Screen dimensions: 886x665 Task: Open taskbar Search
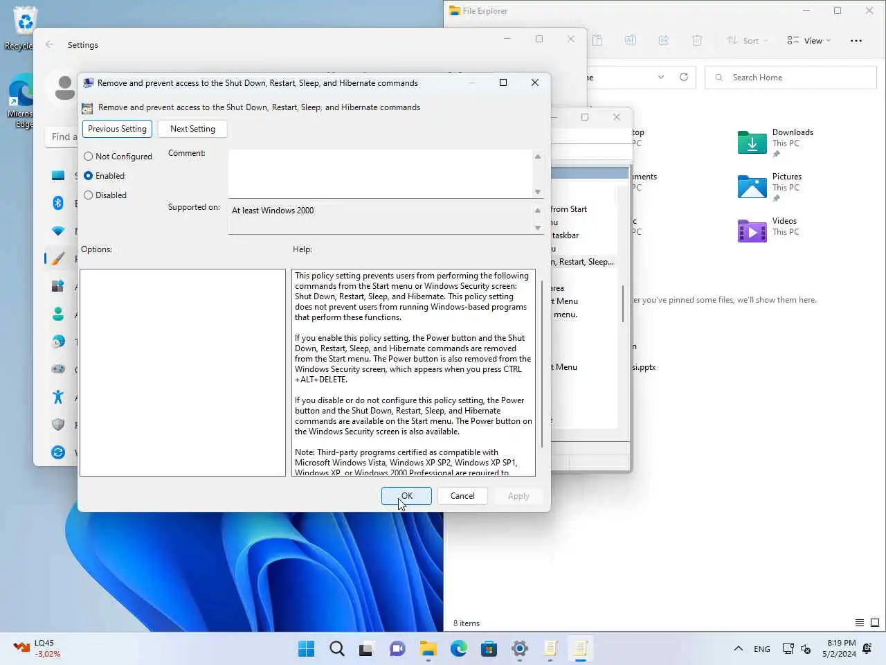coord(337,648)
